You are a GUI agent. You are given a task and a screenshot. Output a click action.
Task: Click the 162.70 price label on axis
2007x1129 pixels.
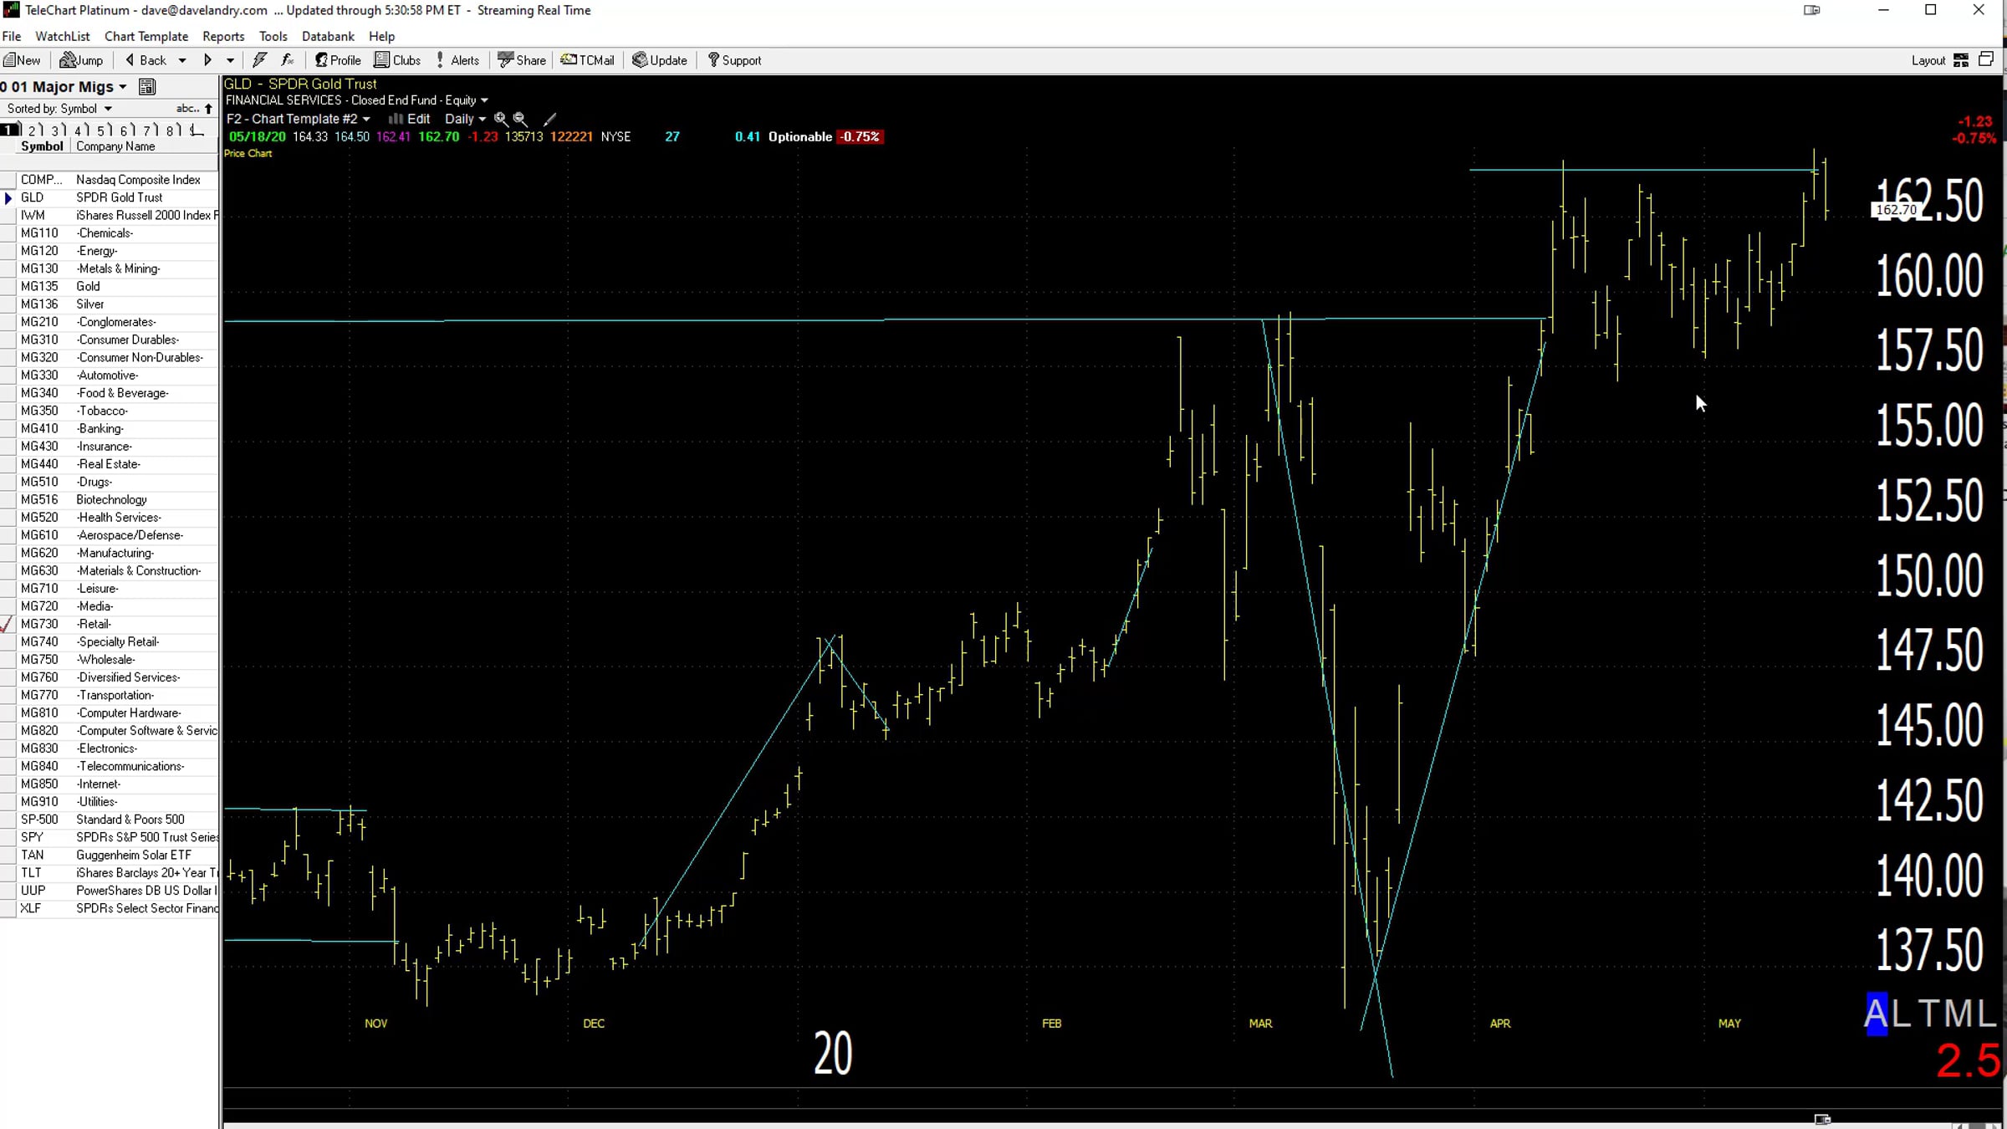click(1895, 210)
